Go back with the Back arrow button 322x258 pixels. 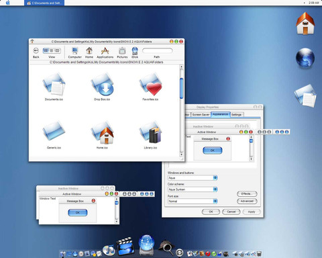pos(36,50)
